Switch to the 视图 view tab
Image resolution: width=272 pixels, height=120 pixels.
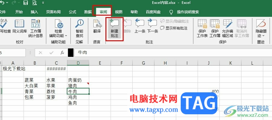(119, 12)
